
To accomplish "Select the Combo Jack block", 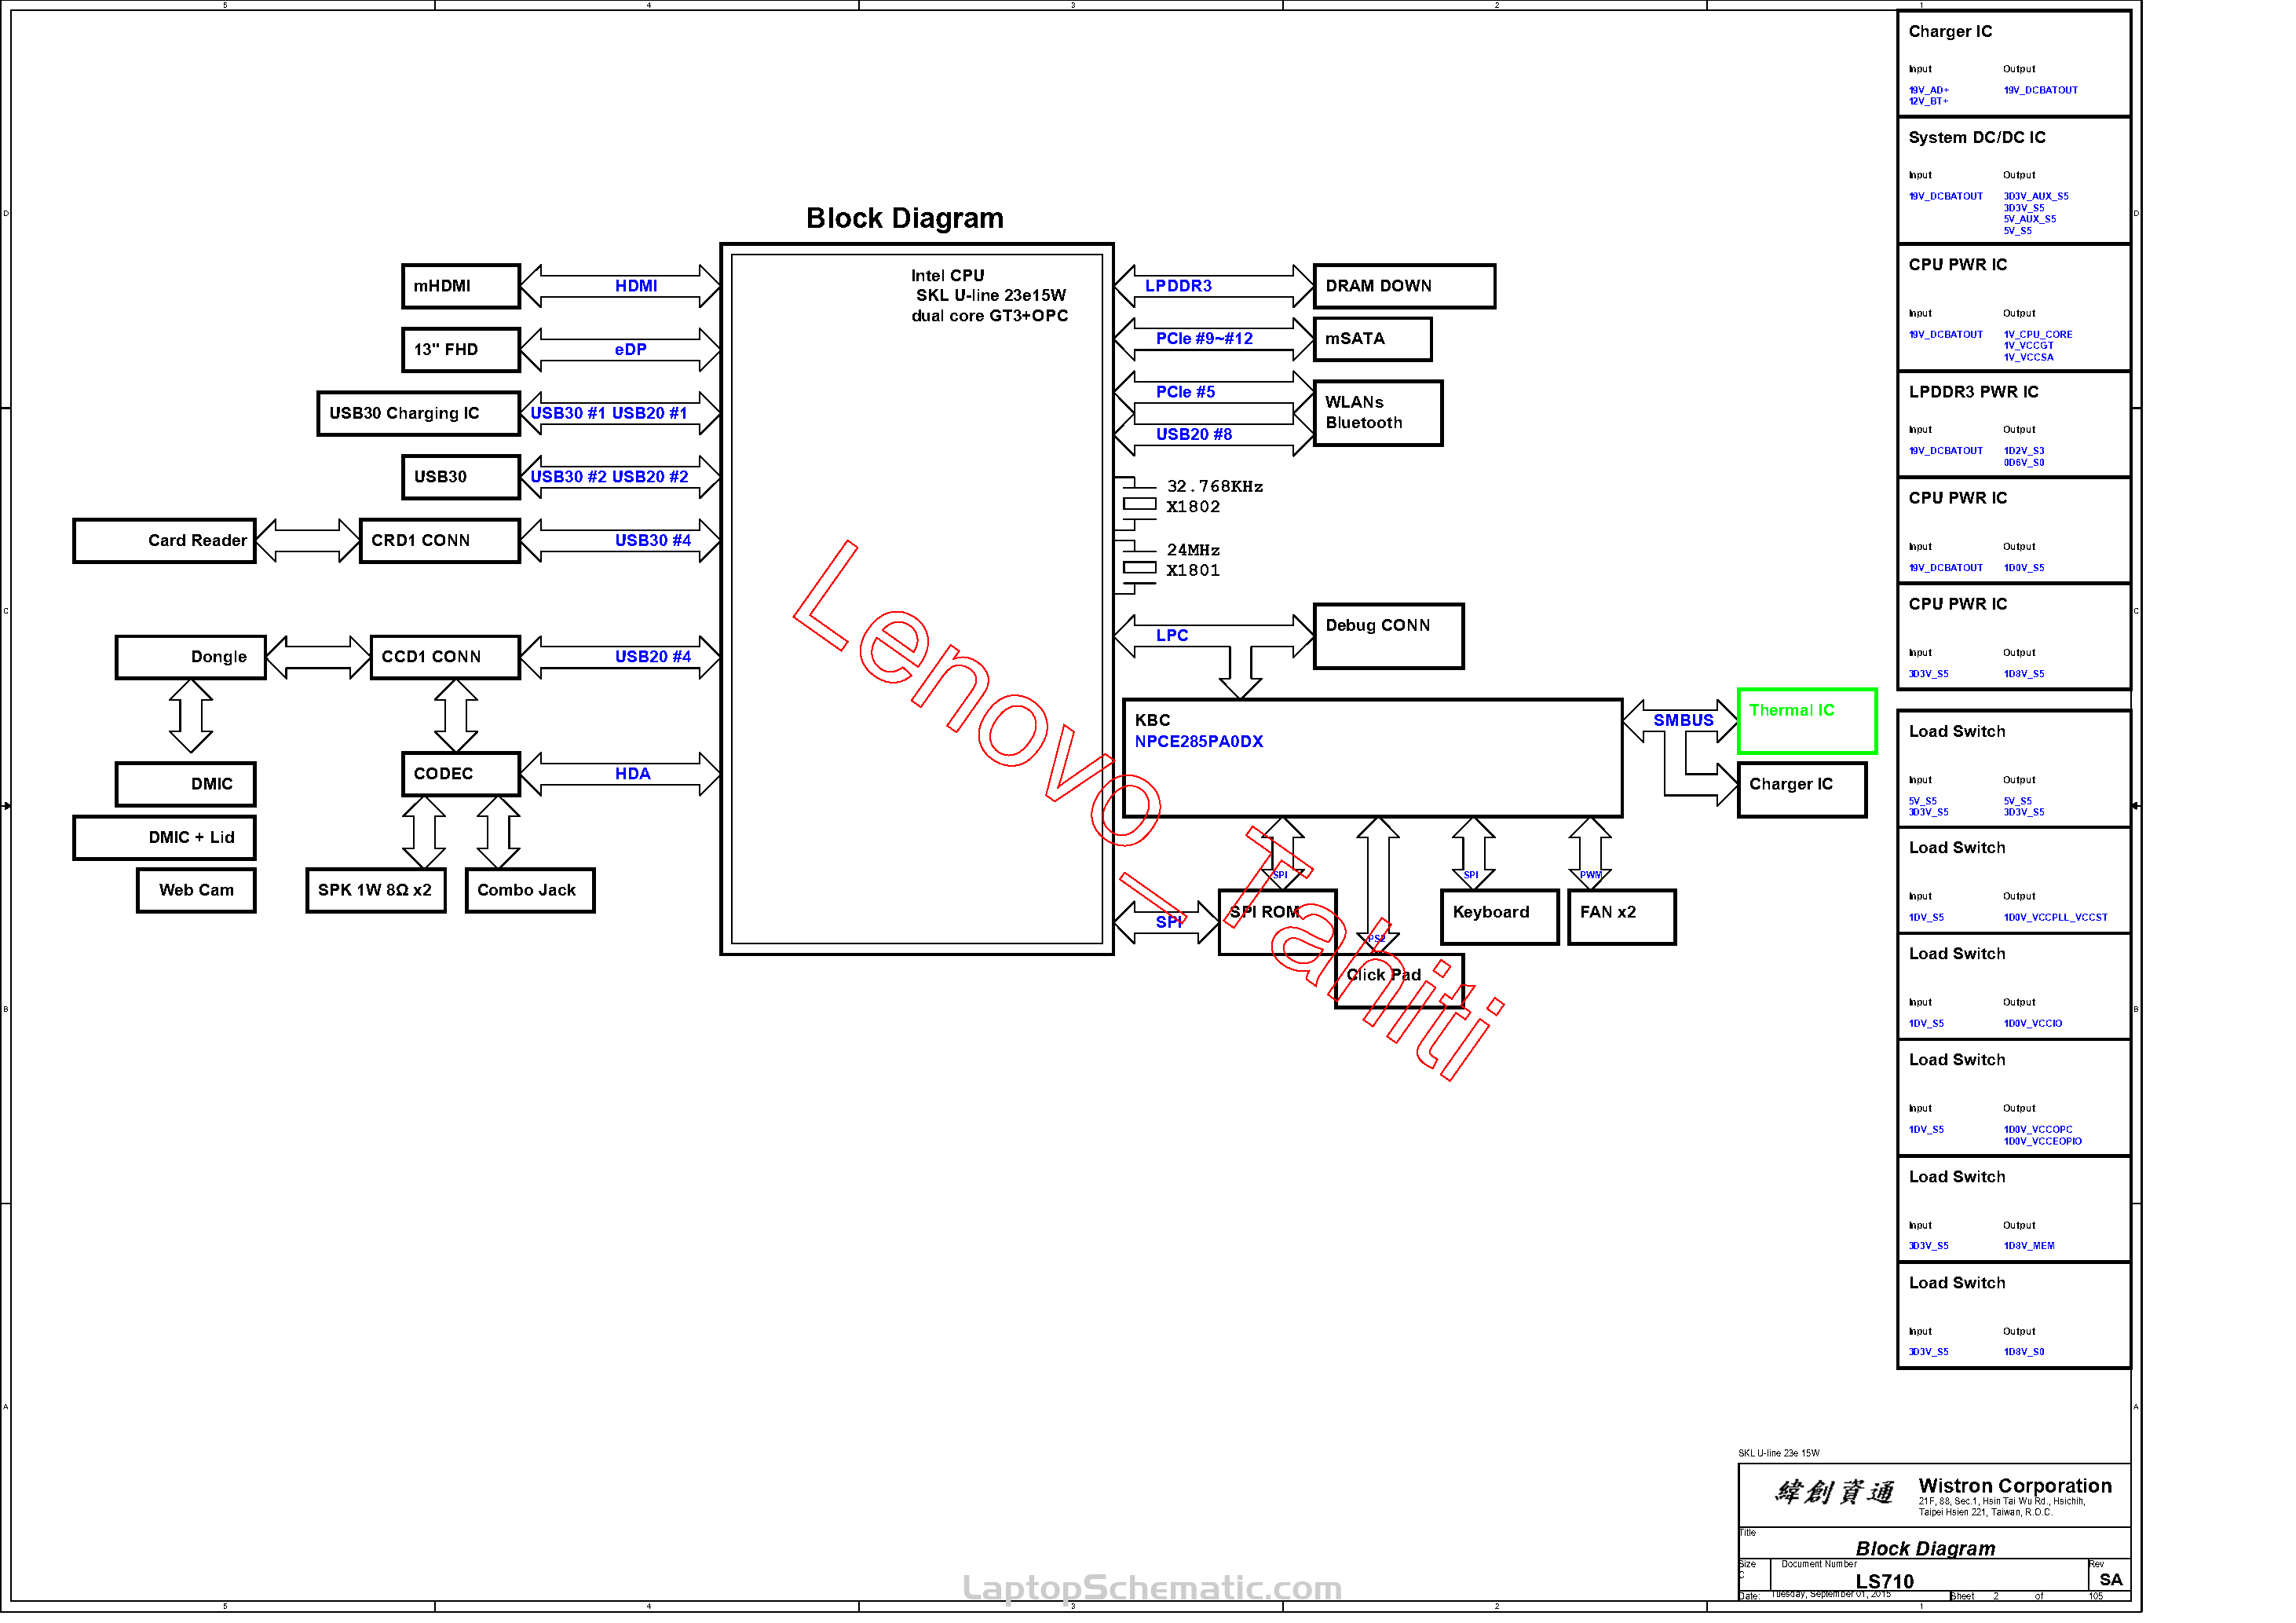I will tap(530, 891).
